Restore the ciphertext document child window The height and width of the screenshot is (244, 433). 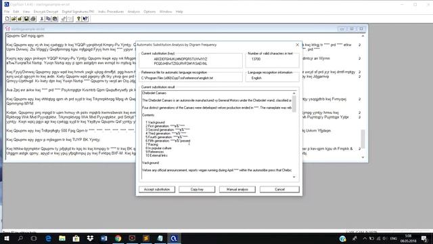coord(352,28)
